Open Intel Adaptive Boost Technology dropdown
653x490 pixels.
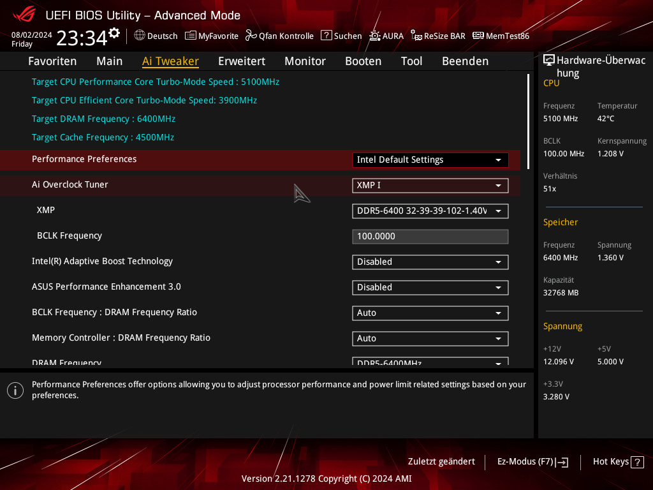point(430,262)
